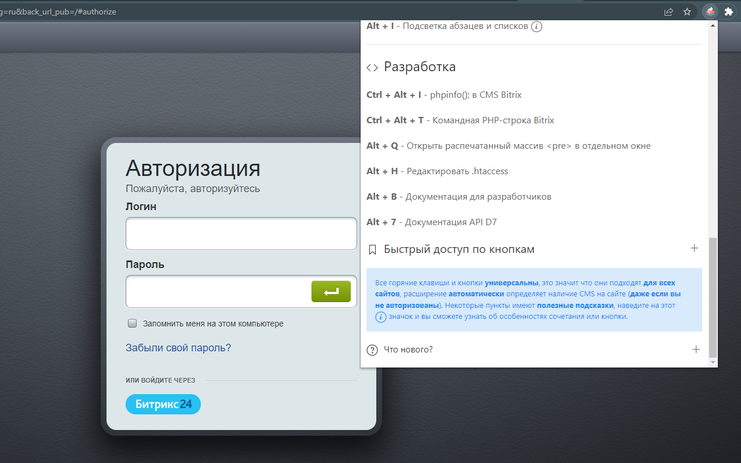The width and height of the screenshot is (741, 463).
Task: Focus the Пароль input field
Action: coord(218,292)
